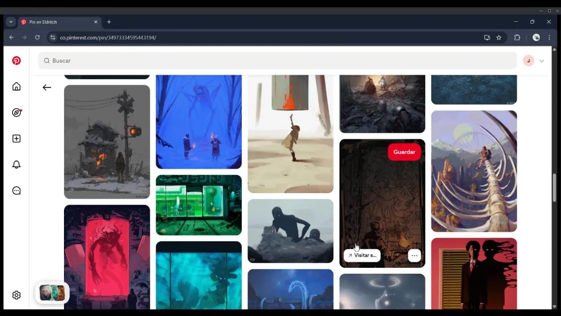
Task: Open the green neon aquarium pin
Action: pos(199,205)
